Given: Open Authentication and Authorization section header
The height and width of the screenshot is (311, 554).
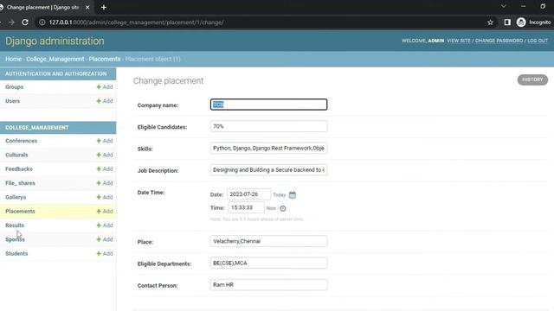Looking at the screenshot, I should pos(55,73).
